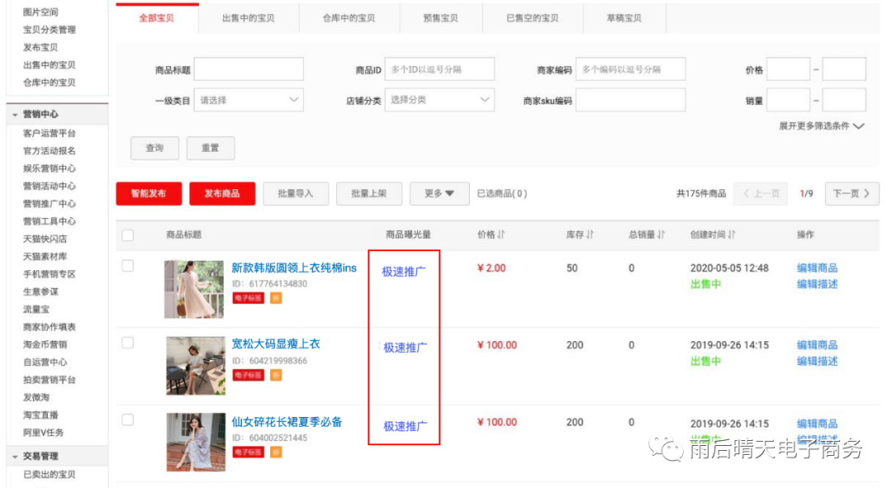The height and width of the screenshot is (488, 892).
Task: Click 极速推广 for 新款韩版圆领上衣纯棉ins
Action: click(403, 272)
